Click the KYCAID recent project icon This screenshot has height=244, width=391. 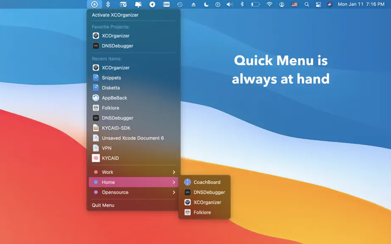click(x=96, y=158)
